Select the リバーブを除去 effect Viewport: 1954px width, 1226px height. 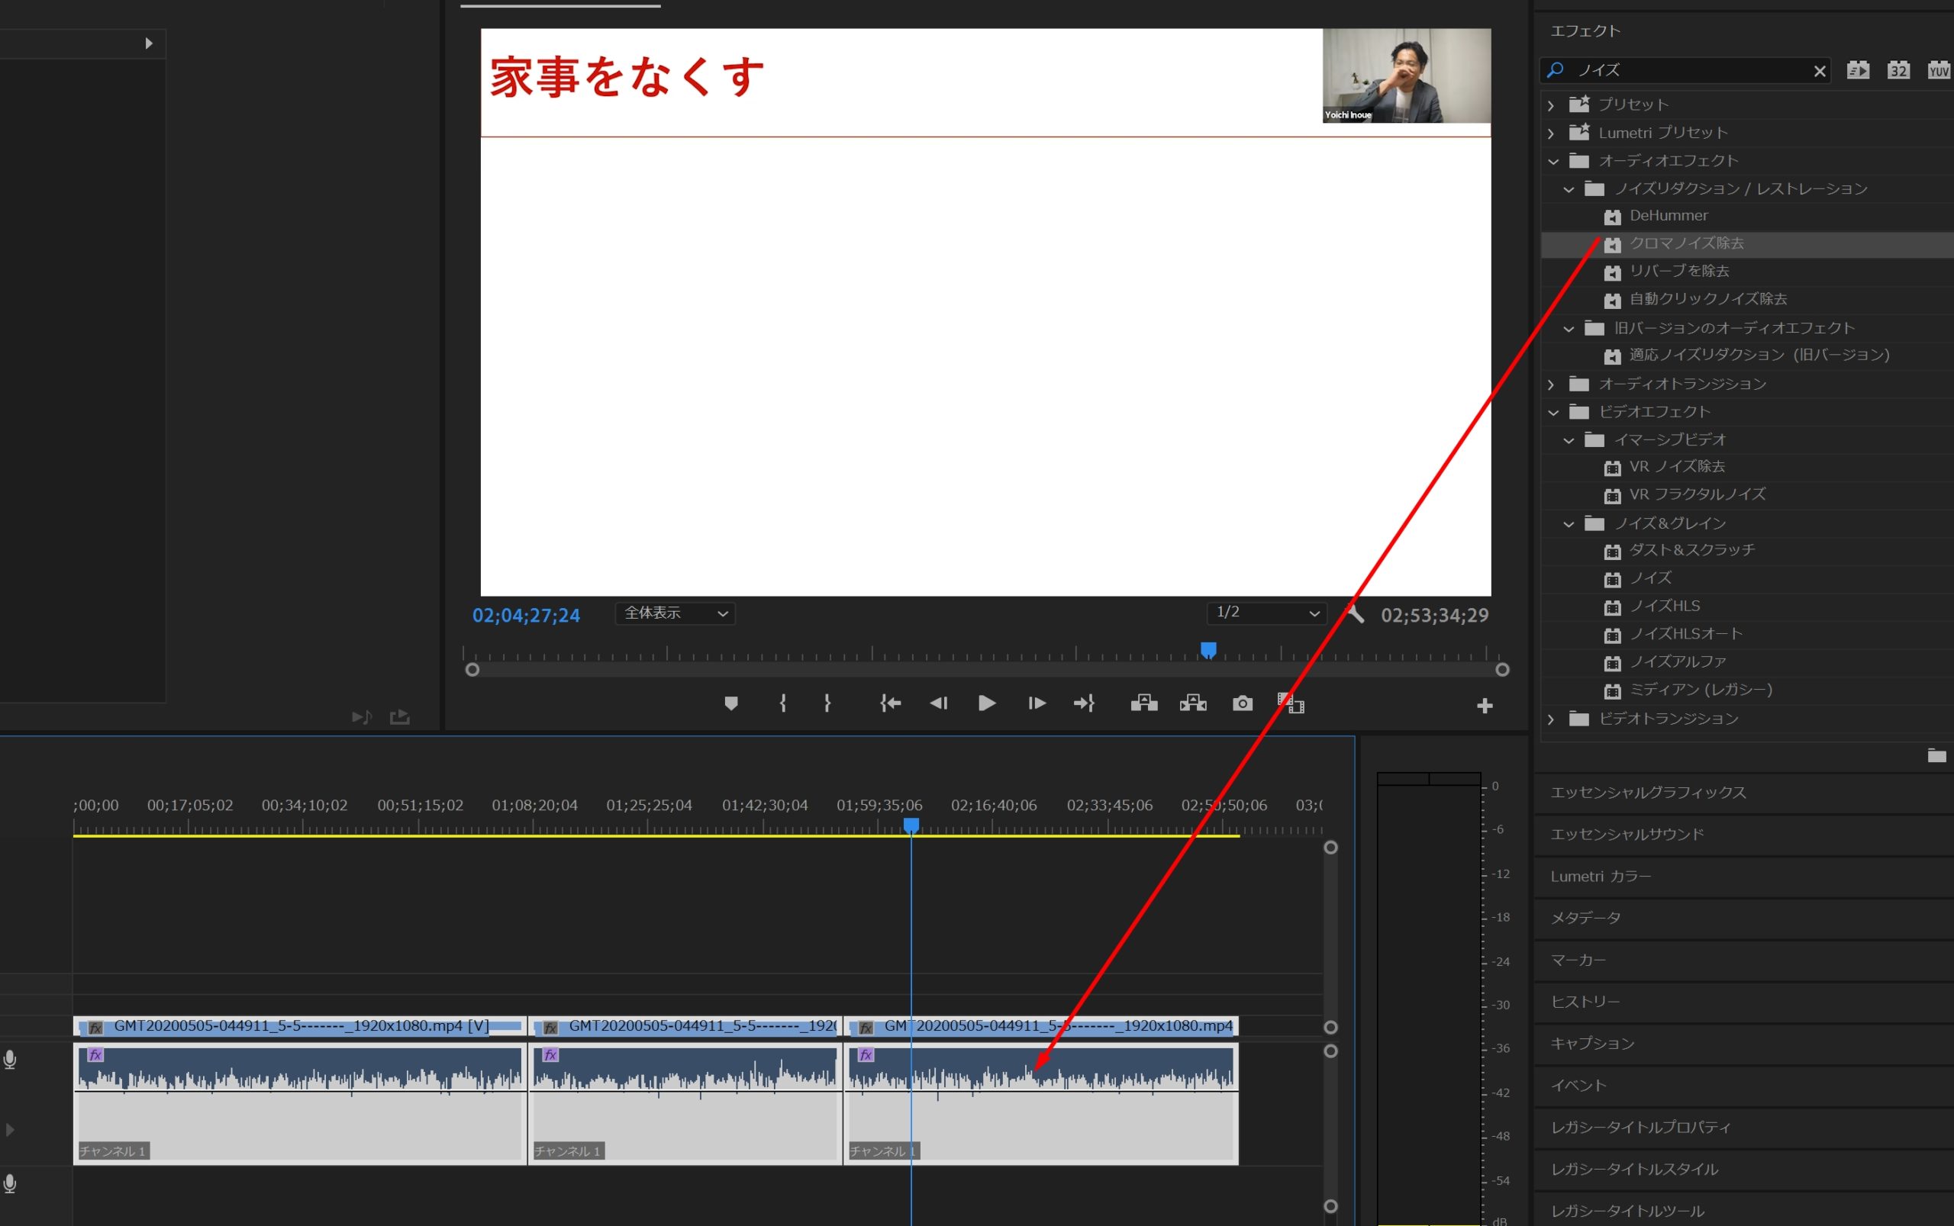click(x=1678, y=271)
